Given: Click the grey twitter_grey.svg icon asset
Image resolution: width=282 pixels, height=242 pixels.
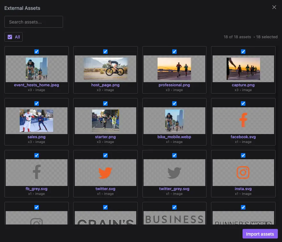Looking at the screenshot, I should tap(174, 173).
